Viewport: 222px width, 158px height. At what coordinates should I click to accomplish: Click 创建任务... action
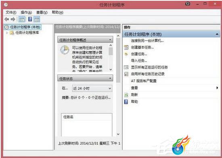pos(139,54)
